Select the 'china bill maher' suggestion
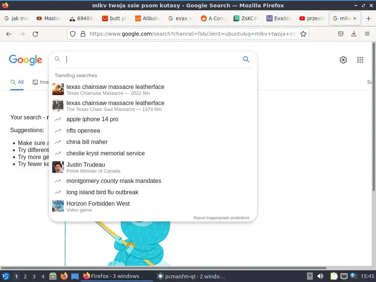This screenshot has height=282, width=376. coord(153,142)
